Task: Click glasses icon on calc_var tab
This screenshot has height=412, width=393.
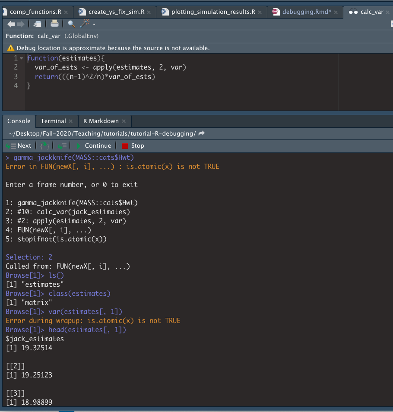Action: (353, 12)
